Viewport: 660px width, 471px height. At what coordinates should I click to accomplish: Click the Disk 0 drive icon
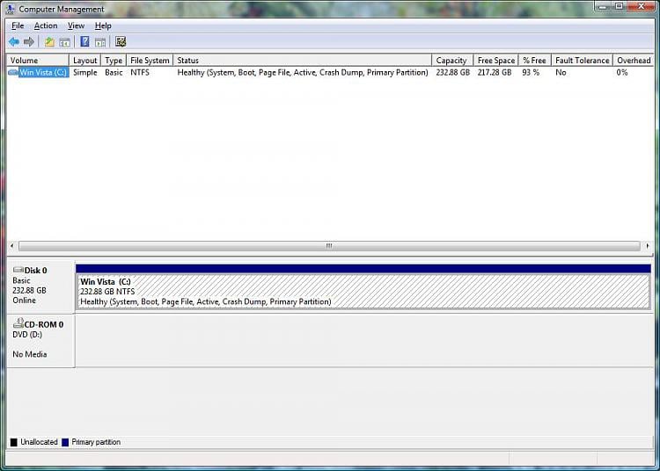[x=18, y=270]
